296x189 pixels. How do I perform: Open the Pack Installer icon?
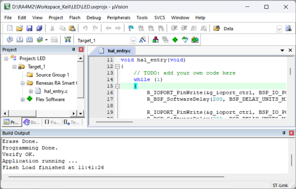point(195,39)
